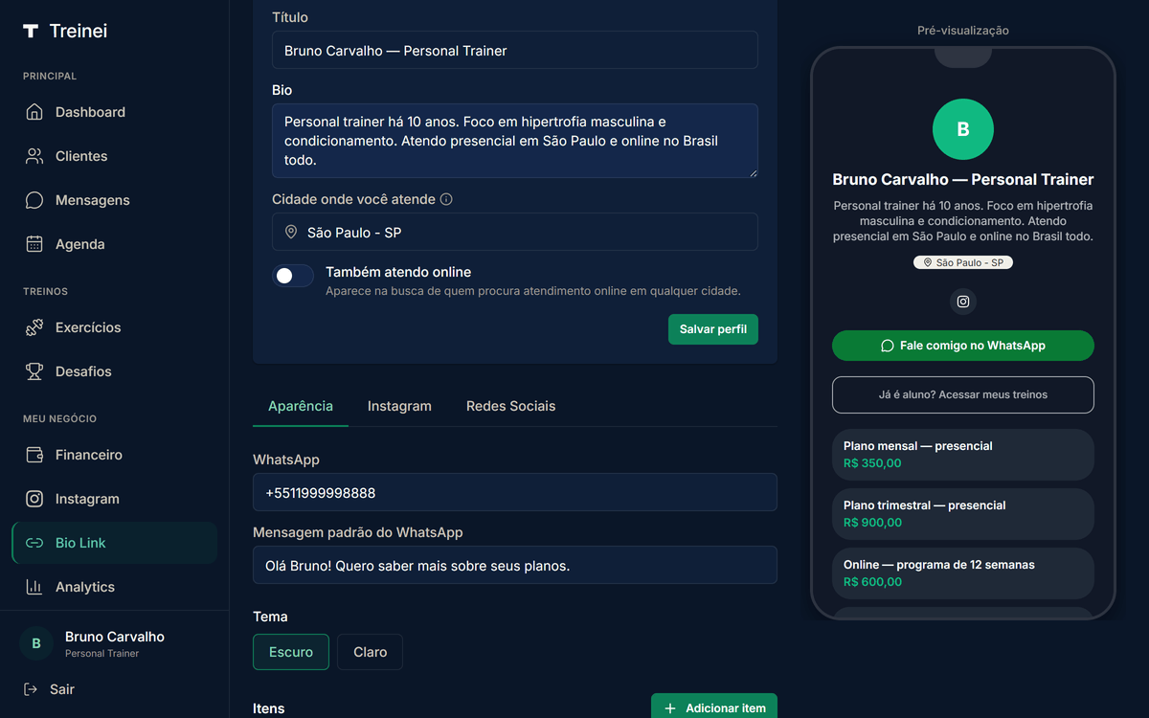The image size is (1149, 718).
Task: Click the Bio textarea resize handle
Action: (x=752, y=171)
